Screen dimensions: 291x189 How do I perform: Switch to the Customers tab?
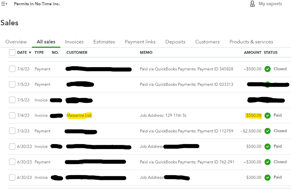(x=207, y=42)
